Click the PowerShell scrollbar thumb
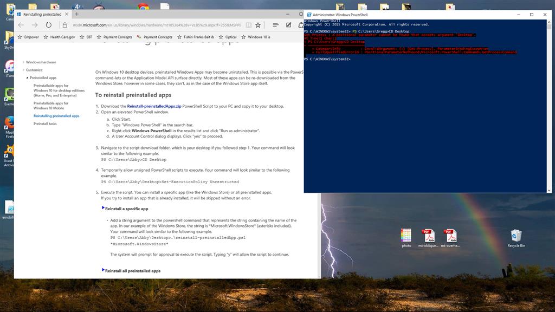 (549, 27)
